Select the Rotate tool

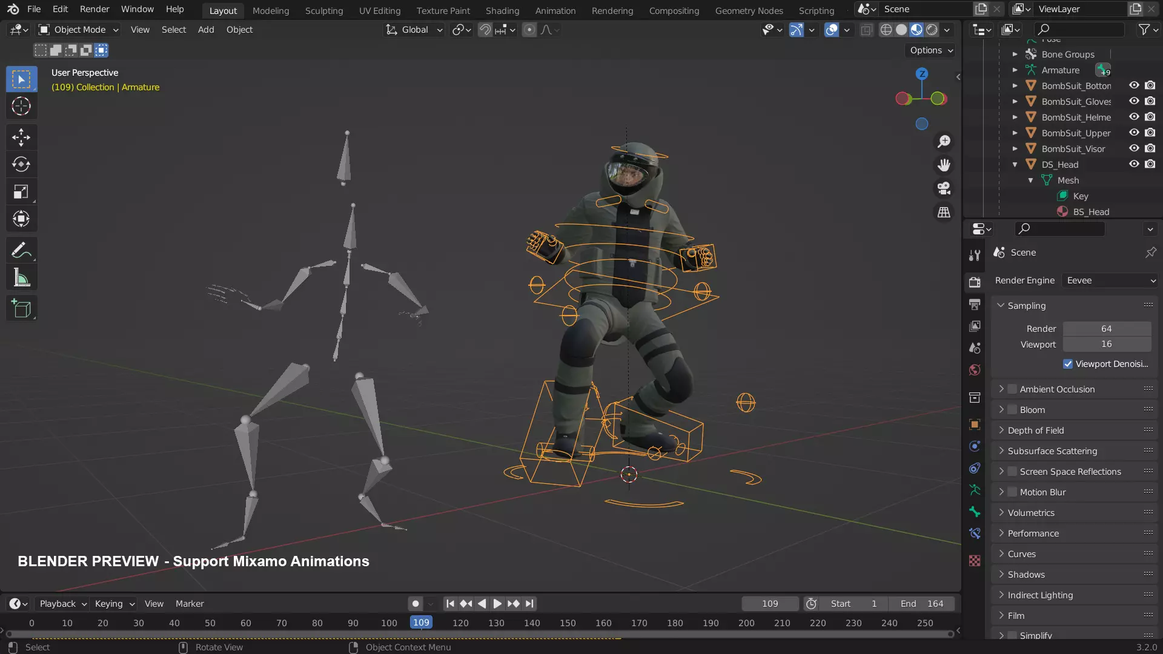click(21, 164)
